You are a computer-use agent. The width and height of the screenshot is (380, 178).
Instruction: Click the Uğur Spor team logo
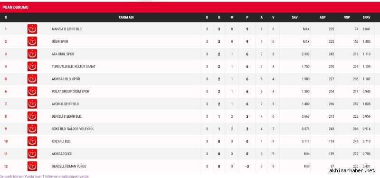32,41
